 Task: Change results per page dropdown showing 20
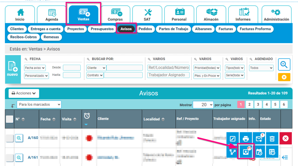203,105
